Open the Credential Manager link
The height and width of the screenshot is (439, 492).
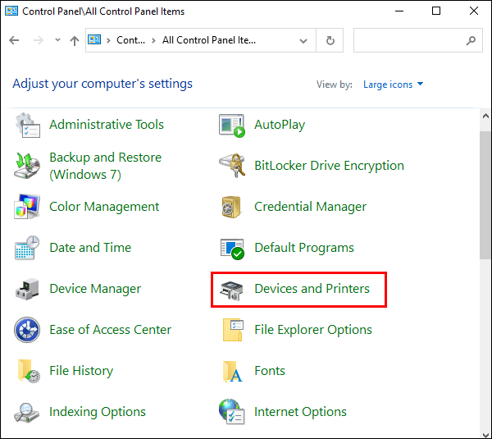[310, 207]
